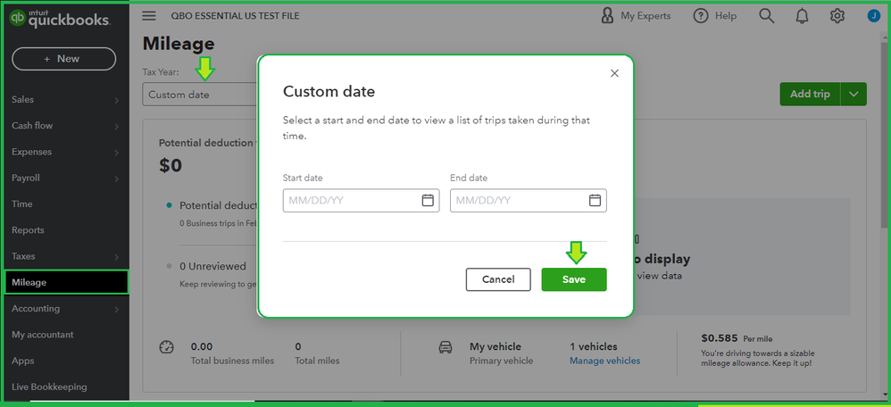The width and height of the screenshot is (891, 407).
Task: Open the End date calendar picker
Action: [595, 200]
